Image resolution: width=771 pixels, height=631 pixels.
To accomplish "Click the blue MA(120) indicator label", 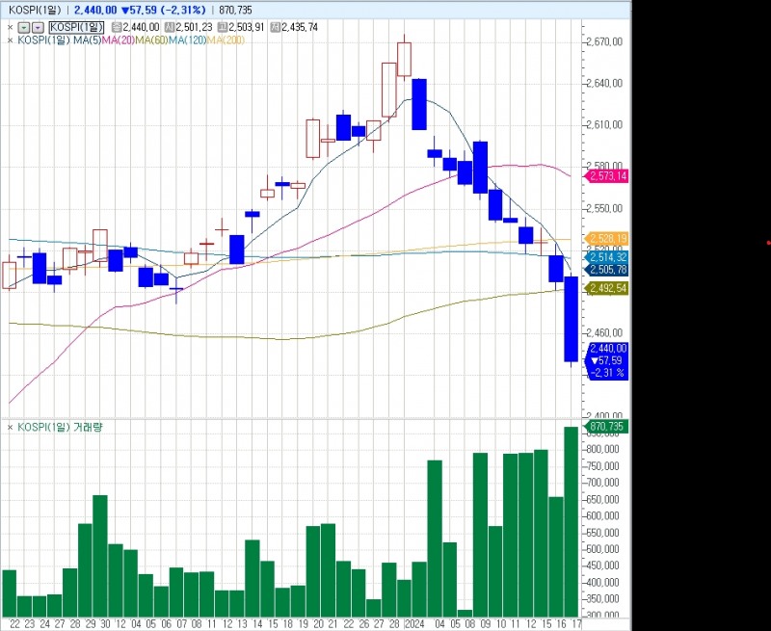I will tap(187, 40).
